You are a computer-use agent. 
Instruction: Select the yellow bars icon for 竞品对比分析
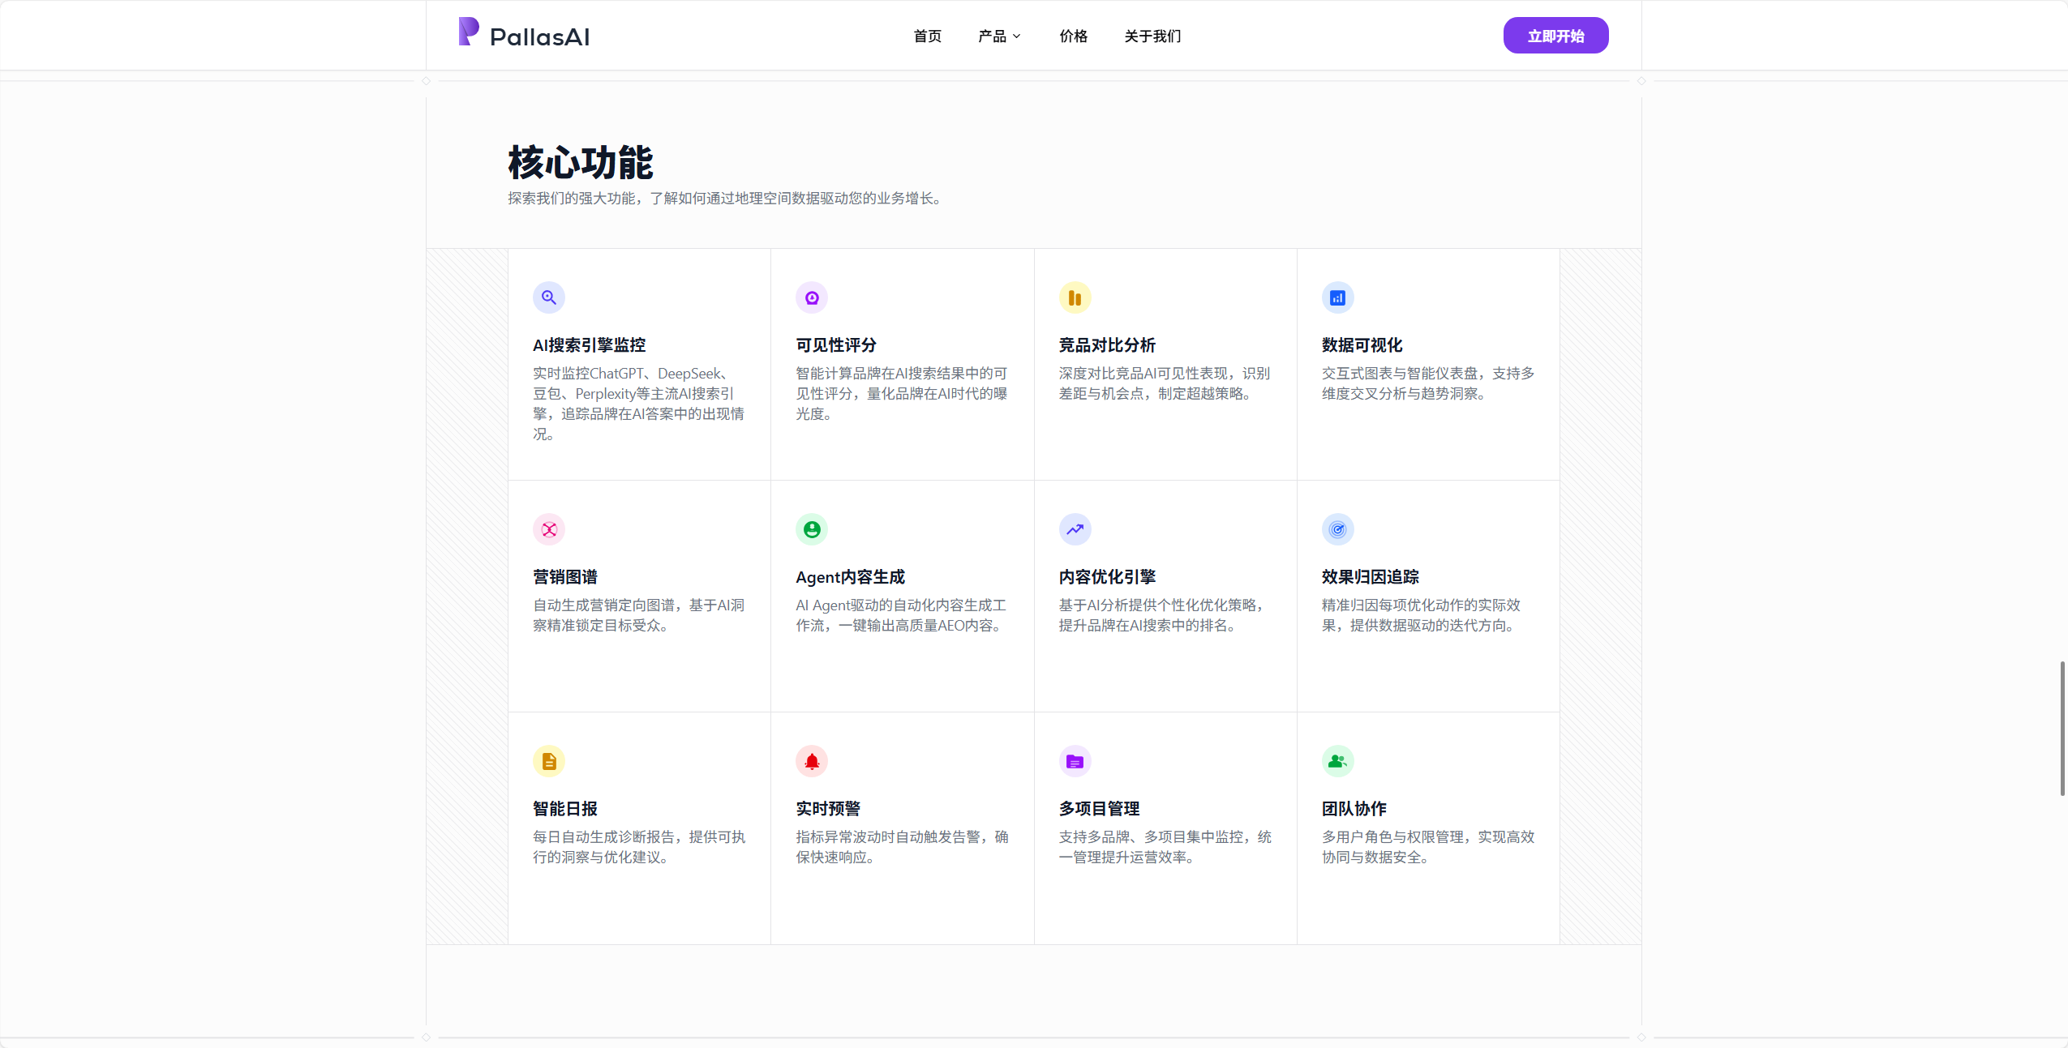point(1075,297)
